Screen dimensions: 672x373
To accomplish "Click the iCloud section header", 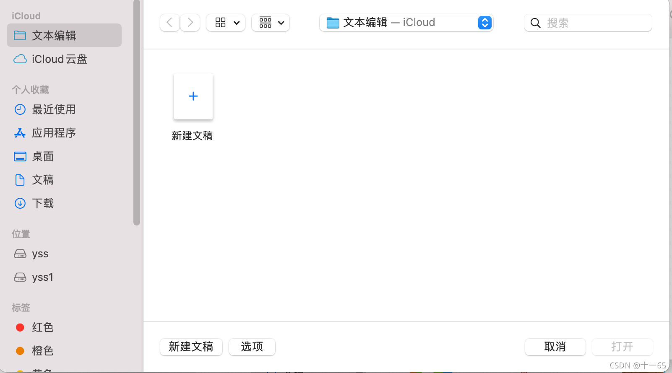I will click(x=26, y=16).
